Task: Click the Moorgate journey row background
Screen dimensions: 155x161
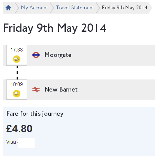Action: (x=79, y=55)
